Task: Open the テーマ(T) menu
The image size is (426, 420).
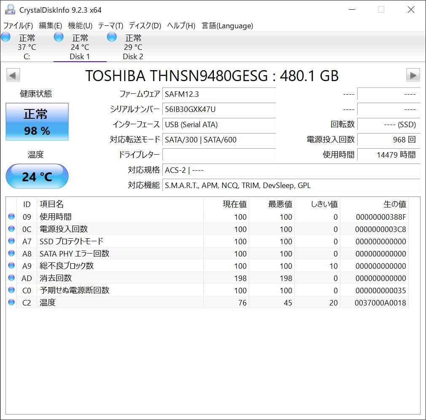Action: tap(111, 26)
